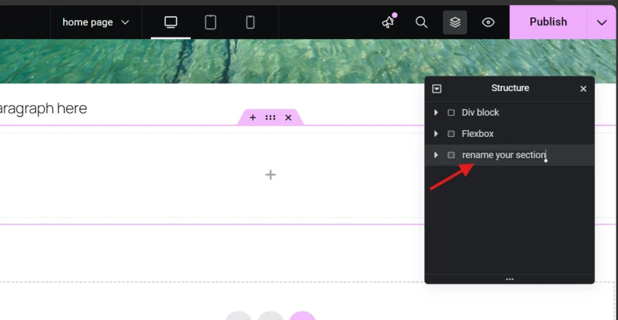Toggle the Structure layers panel button
This screenshot has width=618, height=320.
pyautogui.click(x=455, y=22)
